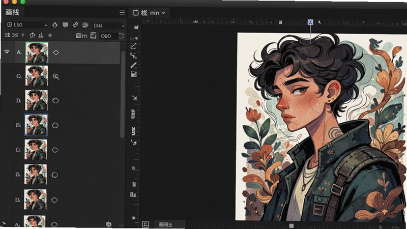Select the blue-bordered thumbnail
This screenshot has height=229, width=407.
36,125
